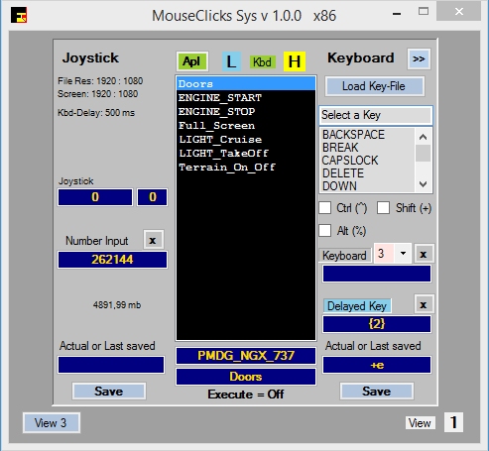Click the key list's down arrow
The image size is (489, 451).
click(x=423, y=184)
